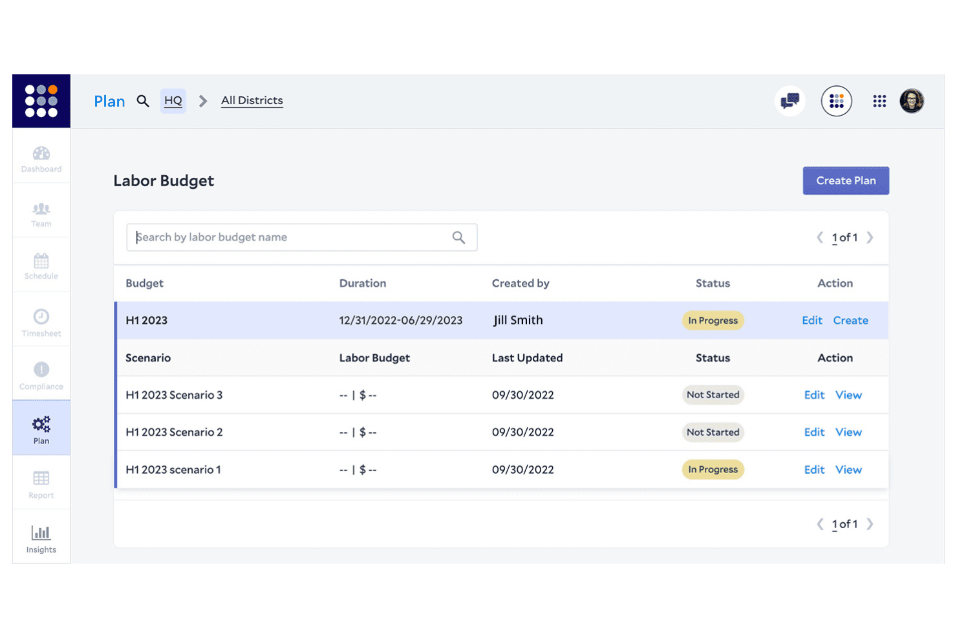The height and width of the screenshot is (638, 957).
Task: Open the nine-dot apps grid icon
Action: (879, 101)
